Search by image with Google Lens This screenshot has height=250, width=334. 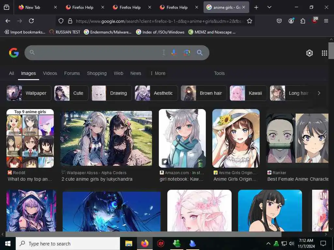coord(187,52)
